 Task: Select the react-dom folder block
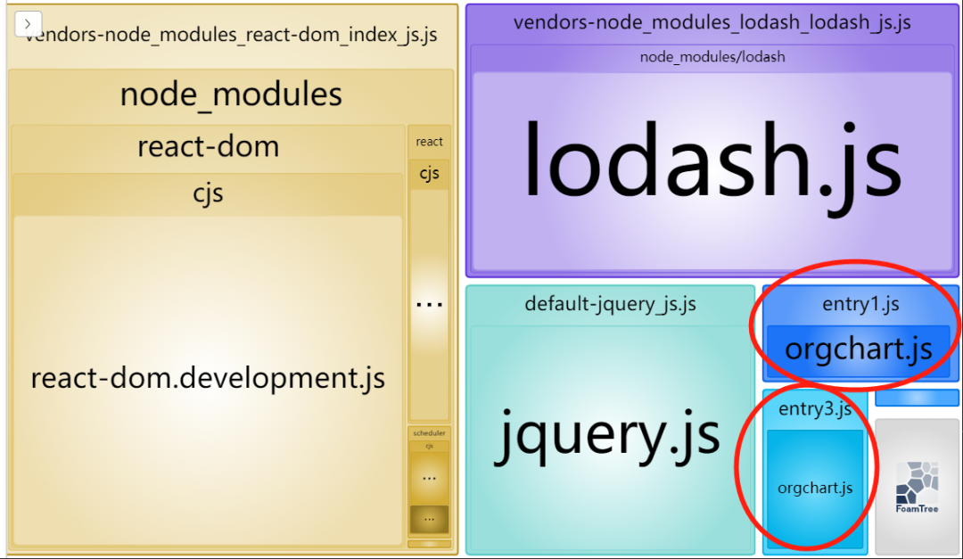[x=208, y=146]
